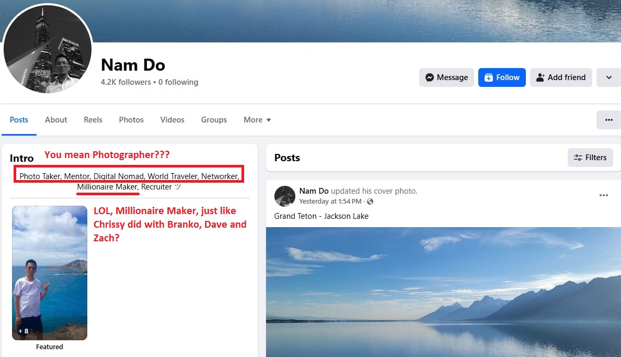
Task: Switch to the Posts tab
Action: coord(19,120)
